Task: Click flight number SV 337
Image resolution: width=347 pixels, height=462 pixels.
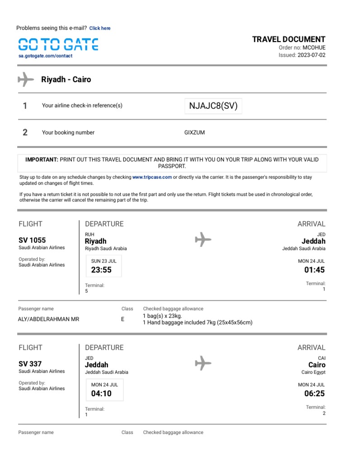Action: tap(29, 364)
